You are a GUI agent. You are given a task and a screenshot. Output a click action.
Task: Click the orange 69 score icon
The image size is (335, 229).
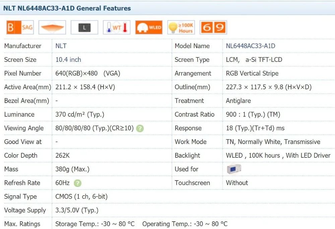(x=213, y=27)
